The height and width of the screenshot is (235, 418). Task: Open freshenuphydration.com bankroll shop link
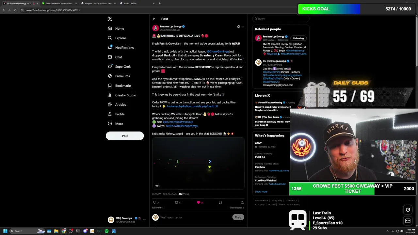point(192,106)
